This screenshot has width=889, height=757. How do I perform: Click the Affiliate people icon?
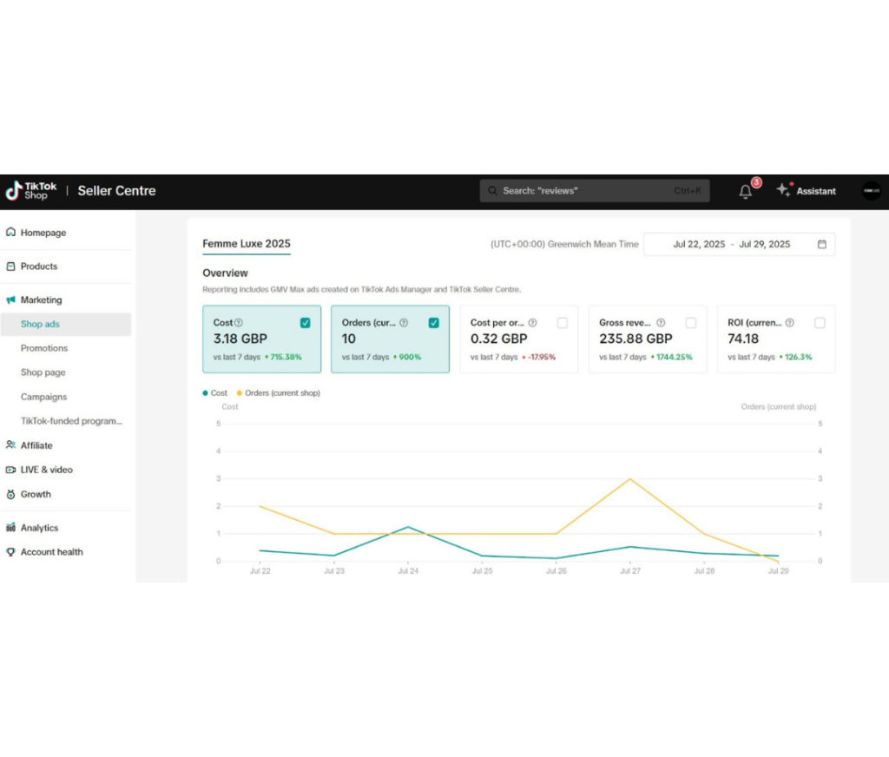point(10,445)
